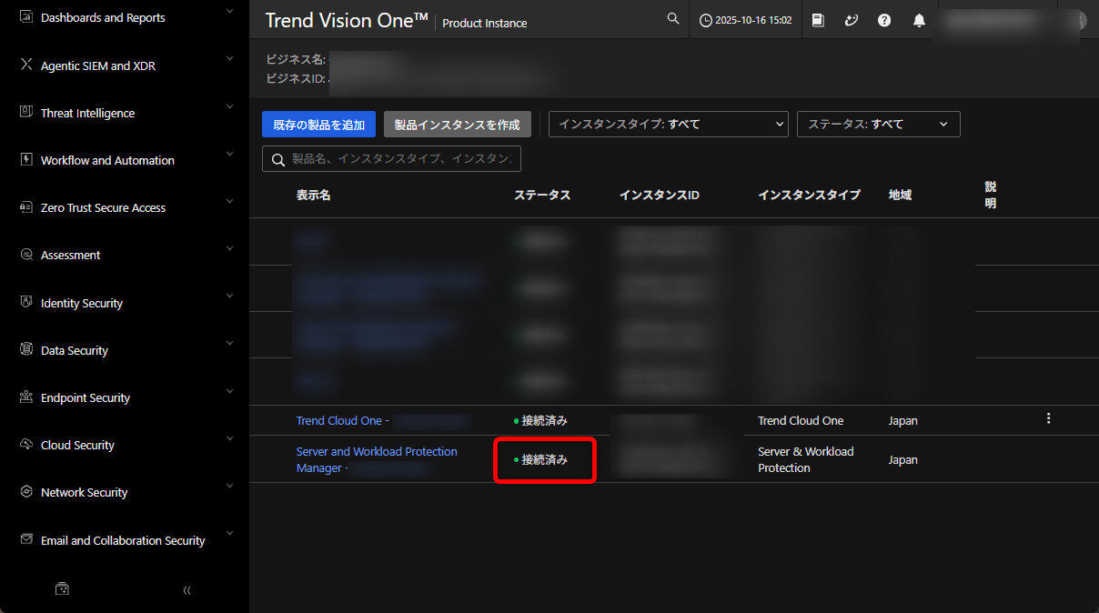Expand the Identity Security chevron

(229, 296)
